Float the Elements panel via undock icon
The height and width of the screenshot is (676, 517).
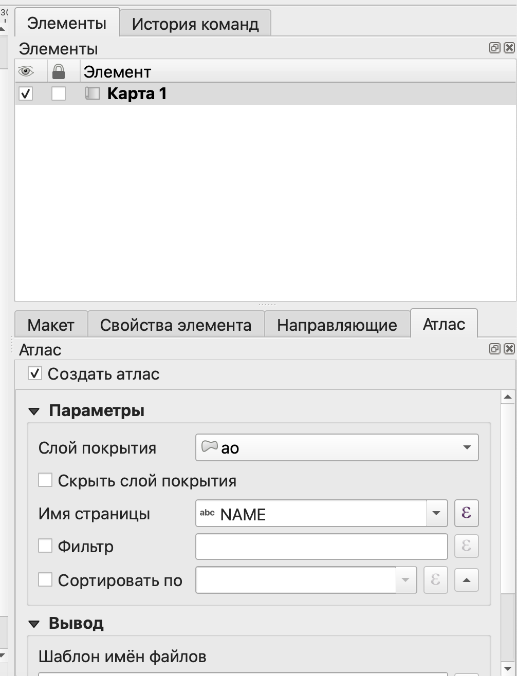click(494, 48)
